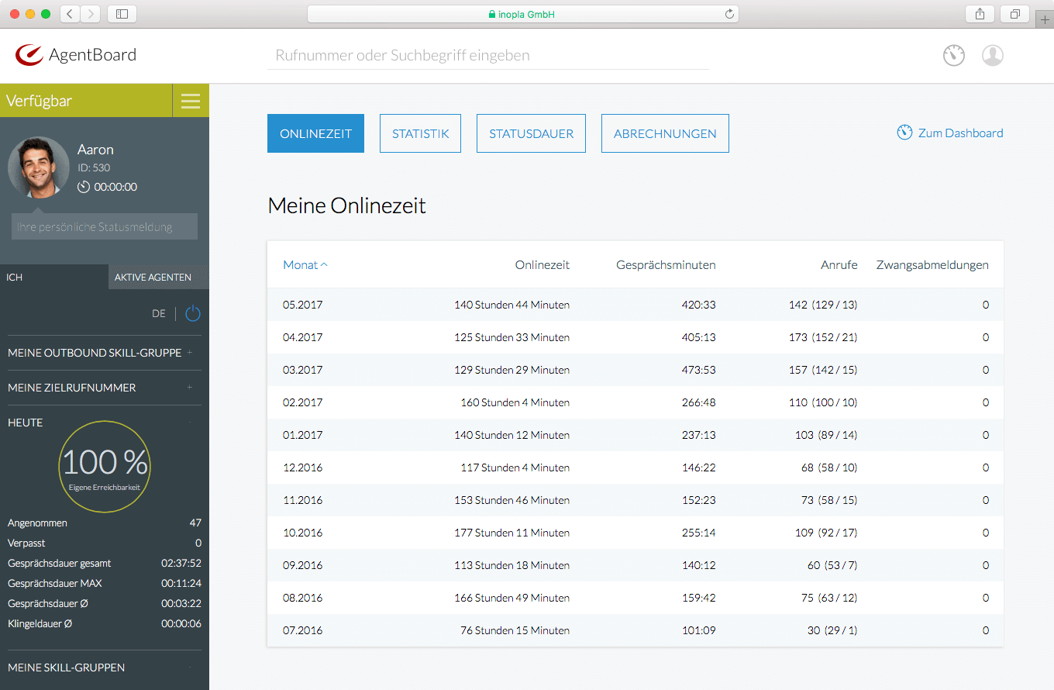1054x690 pixels.
Task: Open a new Safari tab
Action: point(1045,21)
